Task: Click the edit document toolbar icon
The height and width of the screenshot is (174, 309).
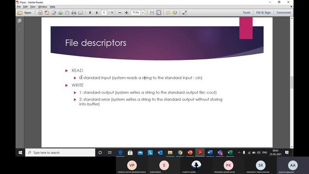Action: [54, 13]
